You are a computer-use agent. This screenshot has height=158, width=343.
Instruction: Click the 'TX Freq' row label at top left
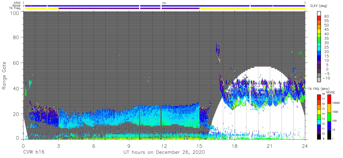point(15,8)
